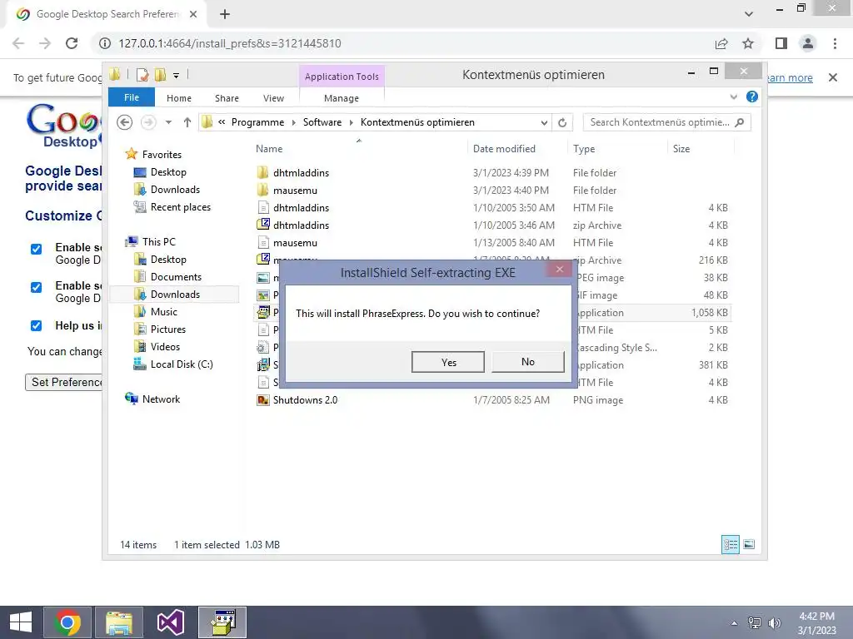
Task: Toggle the second Enable checkbox in Chrome page
Action: [36, 287]
